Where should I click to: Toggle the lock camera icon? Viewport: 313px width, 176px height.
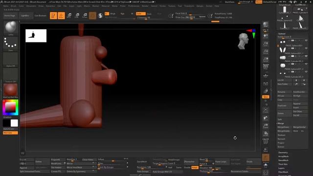(x=266, y=91)
